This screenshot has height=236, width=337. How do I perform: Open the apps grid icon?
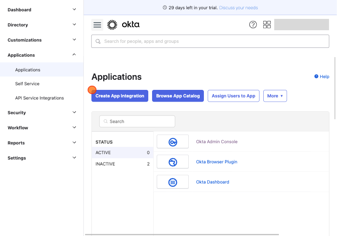click(x=267, y=25)
